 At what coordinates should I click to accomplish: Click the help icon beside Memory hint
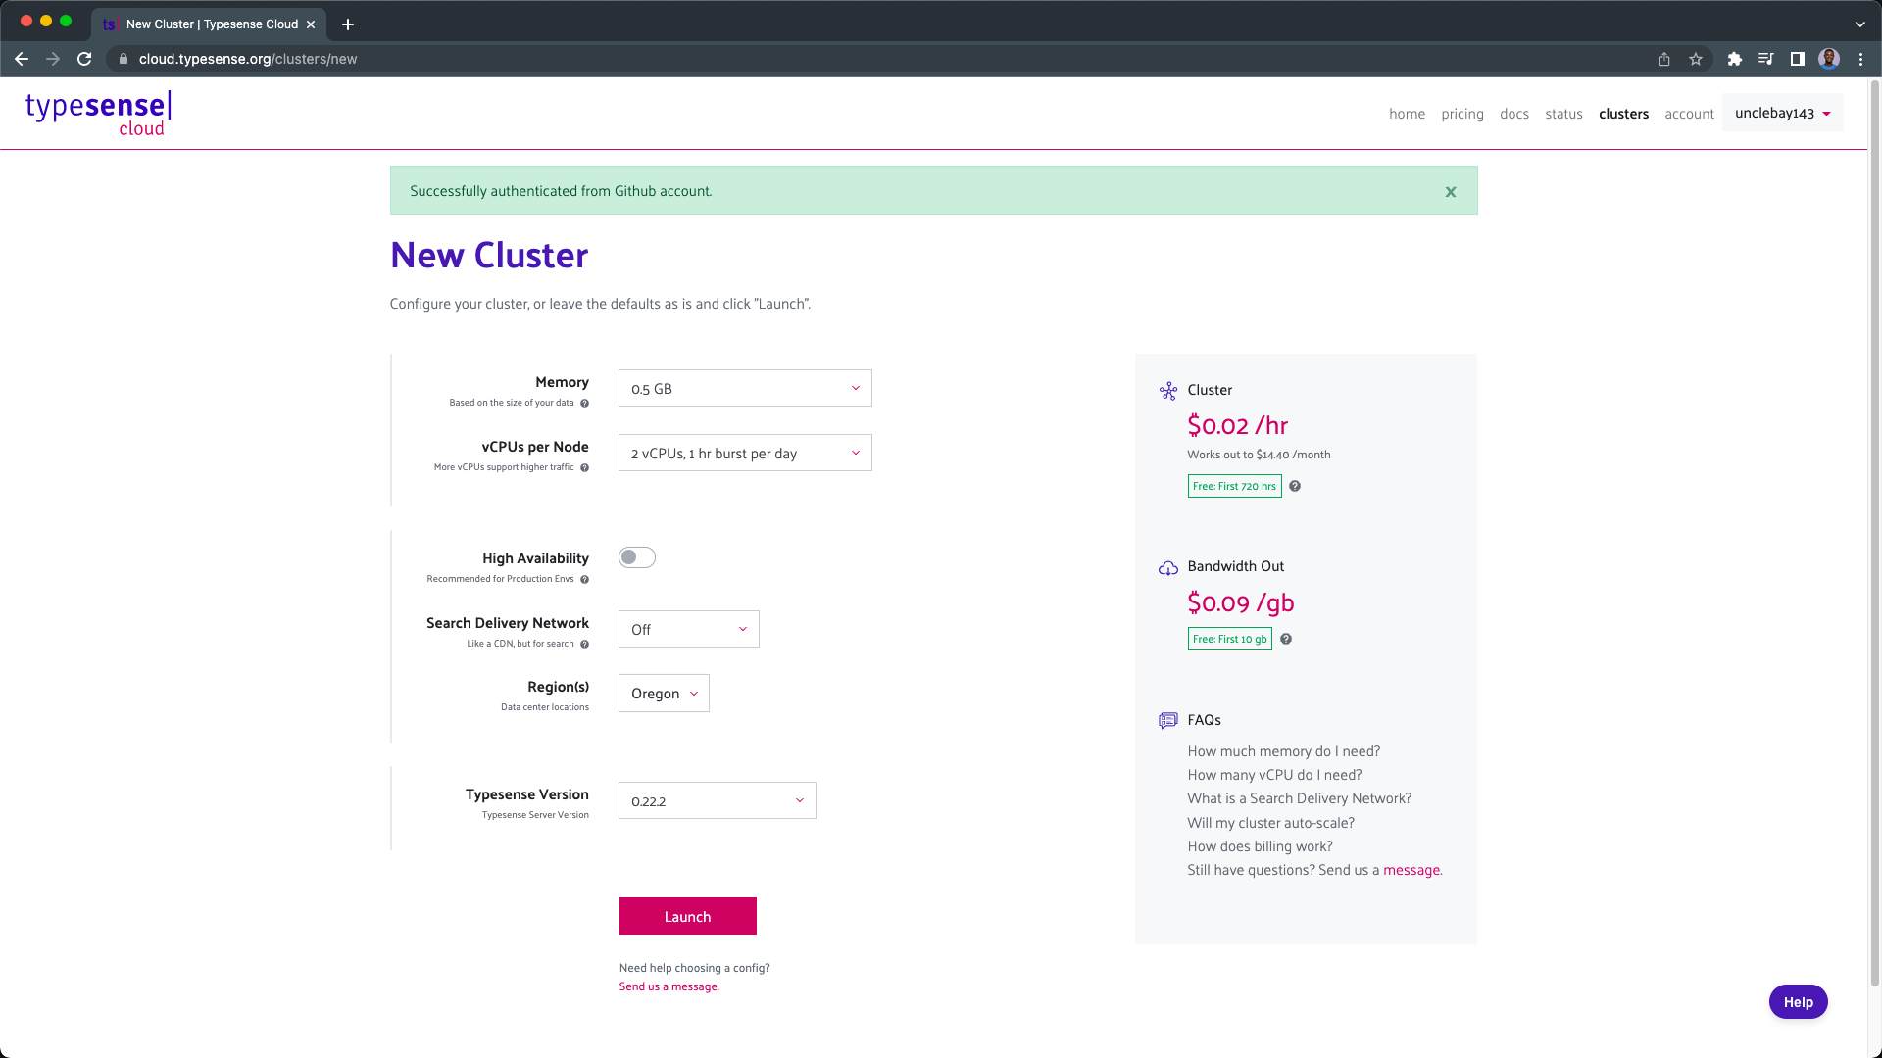coord(585,404)
